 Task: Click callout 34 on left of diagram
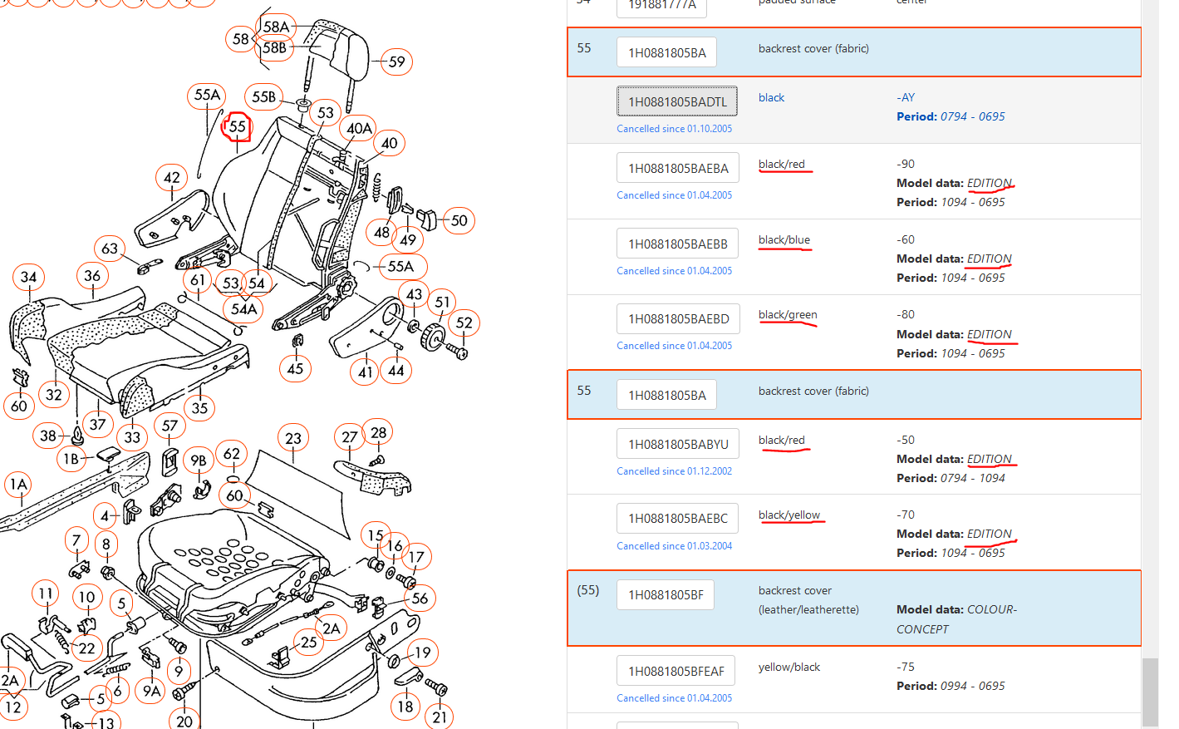(28, 277)
